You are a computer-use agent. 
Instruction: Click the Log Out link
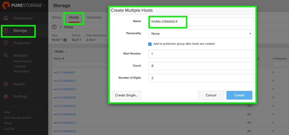pos(9,129)
